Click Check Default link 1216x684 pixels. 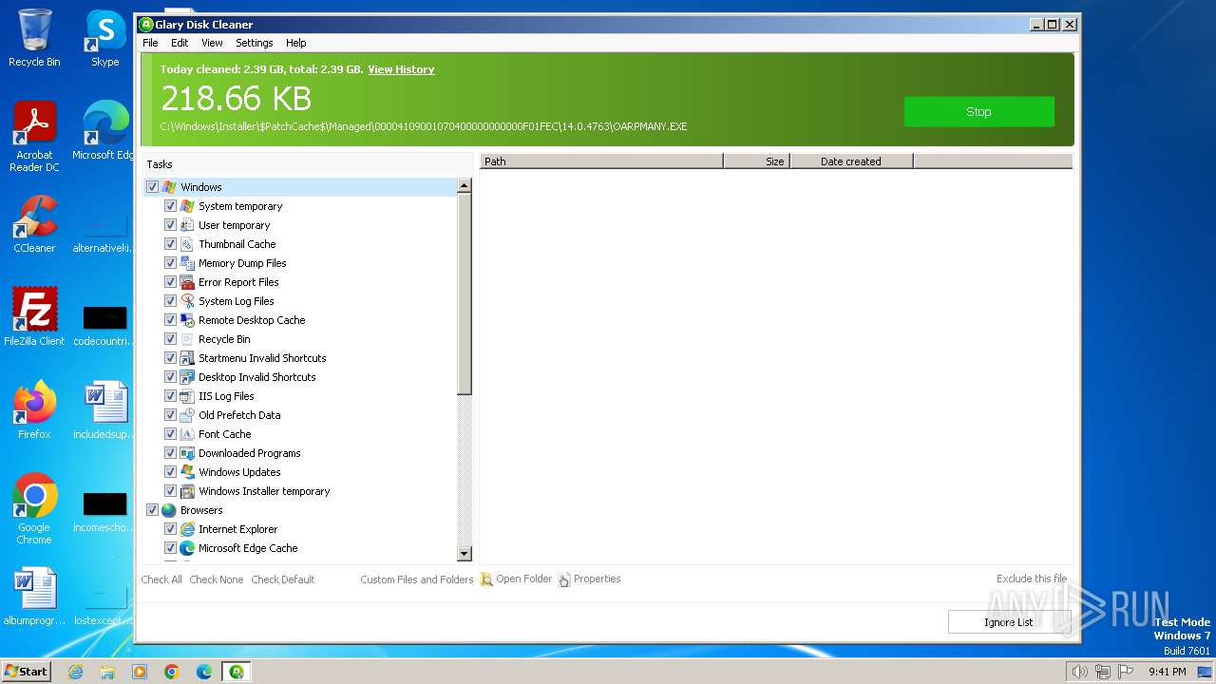tap(282, 579)
